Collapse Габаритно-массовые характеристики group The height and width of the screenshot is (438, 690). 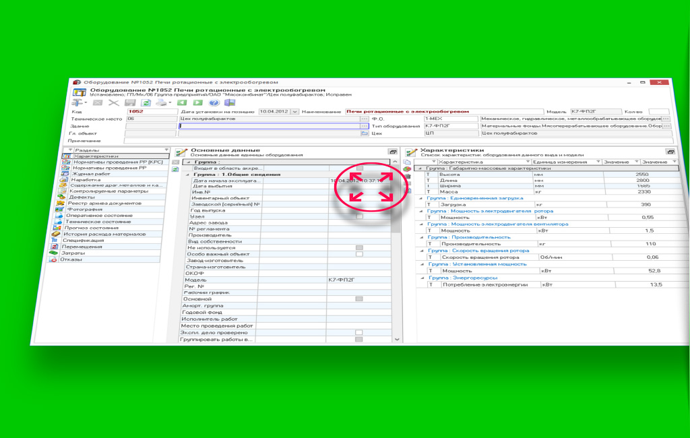coord(419,168)
